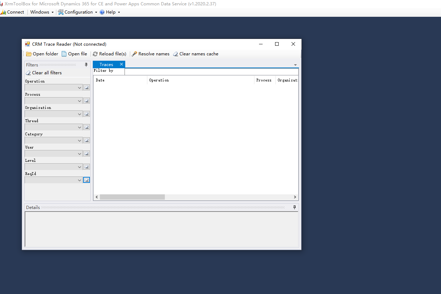The image size is (441, 294).
Task: Click the right arrow of horizontal scrollbar
Action: [295, 197]
